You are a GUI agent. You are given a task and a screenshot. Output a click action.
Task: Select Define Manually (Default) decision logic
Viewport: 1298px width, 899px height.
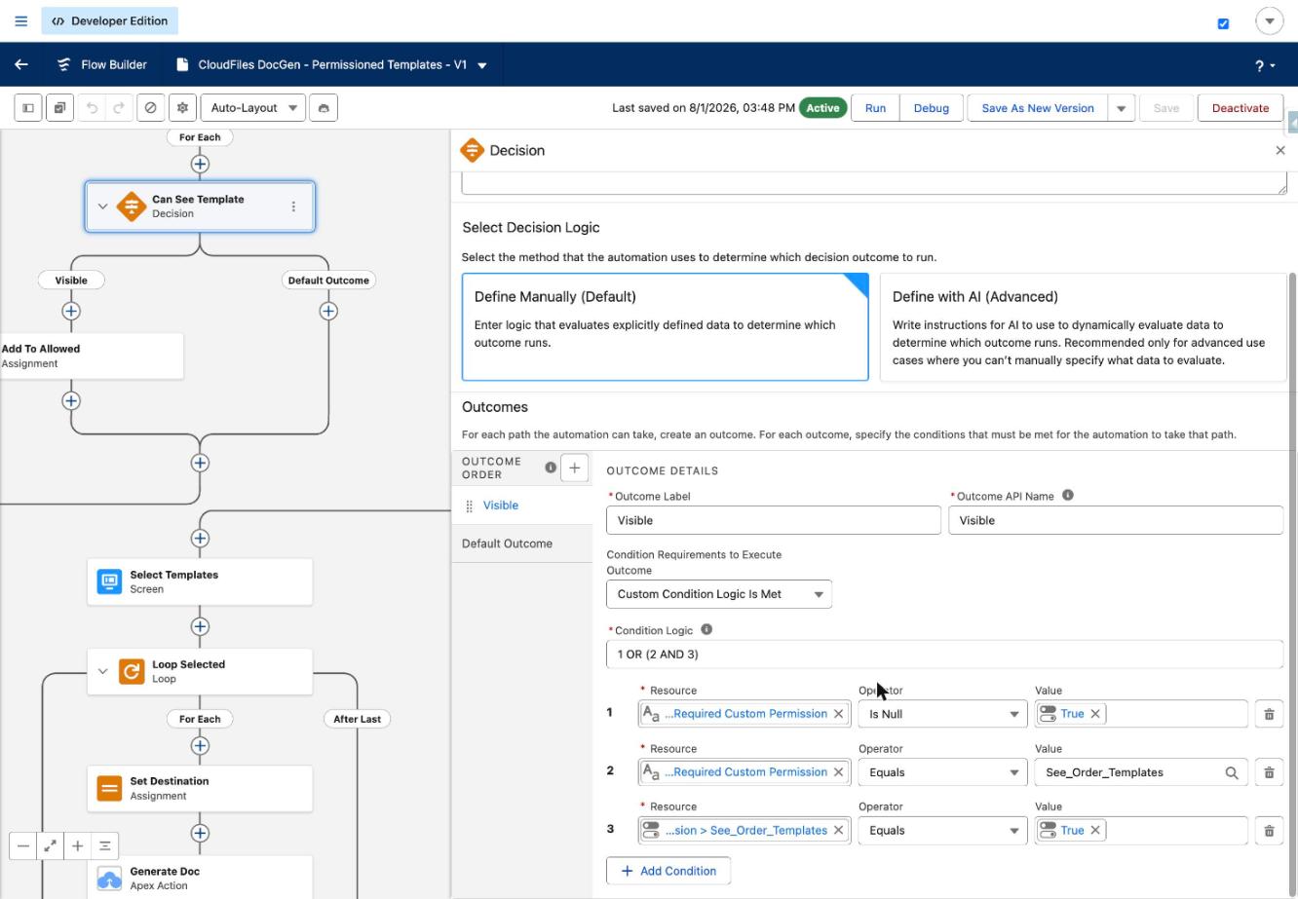[665, 327]
